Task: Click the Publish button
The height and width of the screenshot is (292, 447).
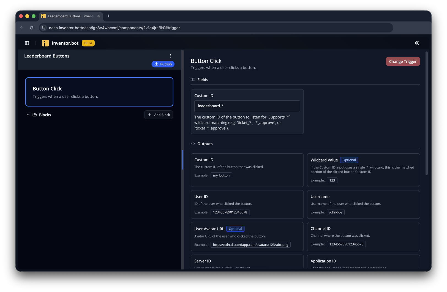Action: click(163, 64)
